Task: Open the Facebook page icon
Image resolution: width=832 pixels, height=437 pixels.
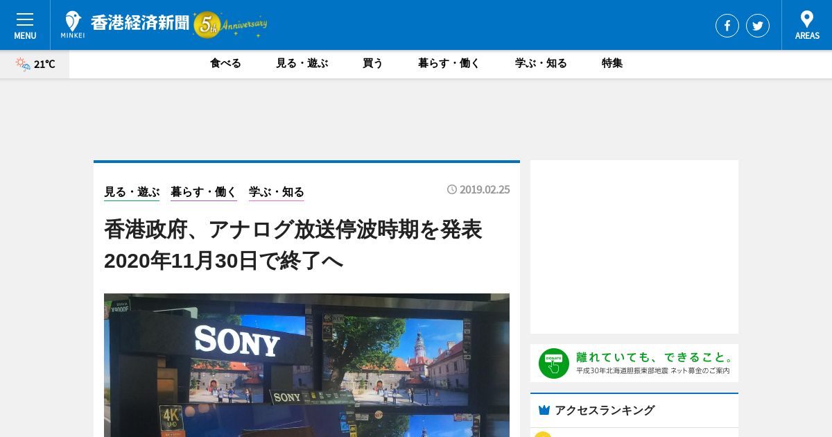Action: click(727, 26)
